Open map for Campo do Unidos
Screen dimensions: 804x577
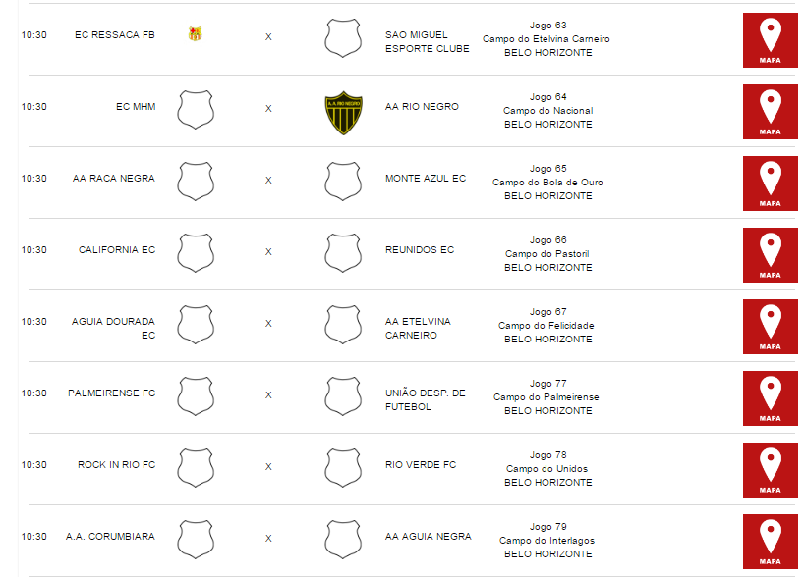click(x=771, y=470)
